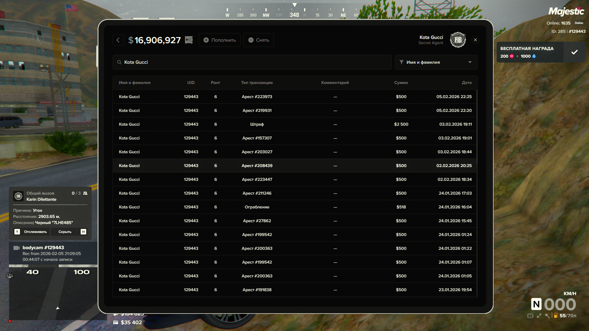Sort by the Сумма column header
Screen dimensions: 589x331
point(401,83)
